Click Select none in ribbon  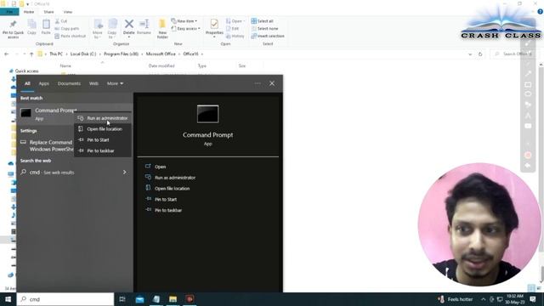pos(264,28)
